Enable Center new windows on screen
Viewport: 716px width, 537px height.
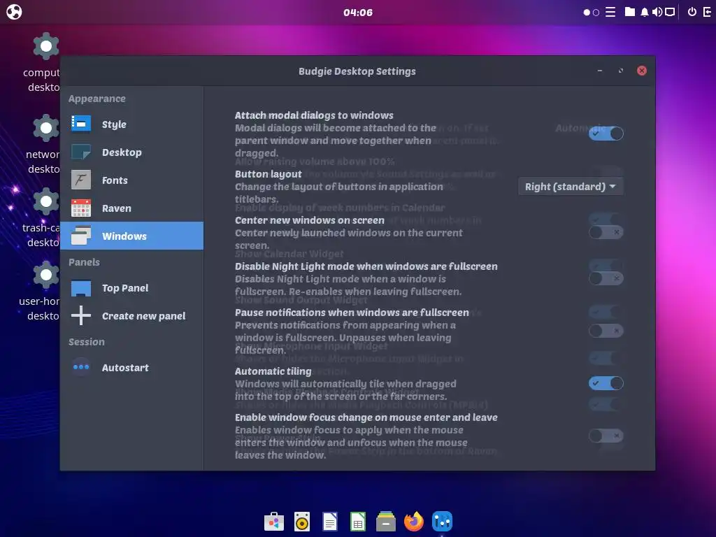(606, 232)
